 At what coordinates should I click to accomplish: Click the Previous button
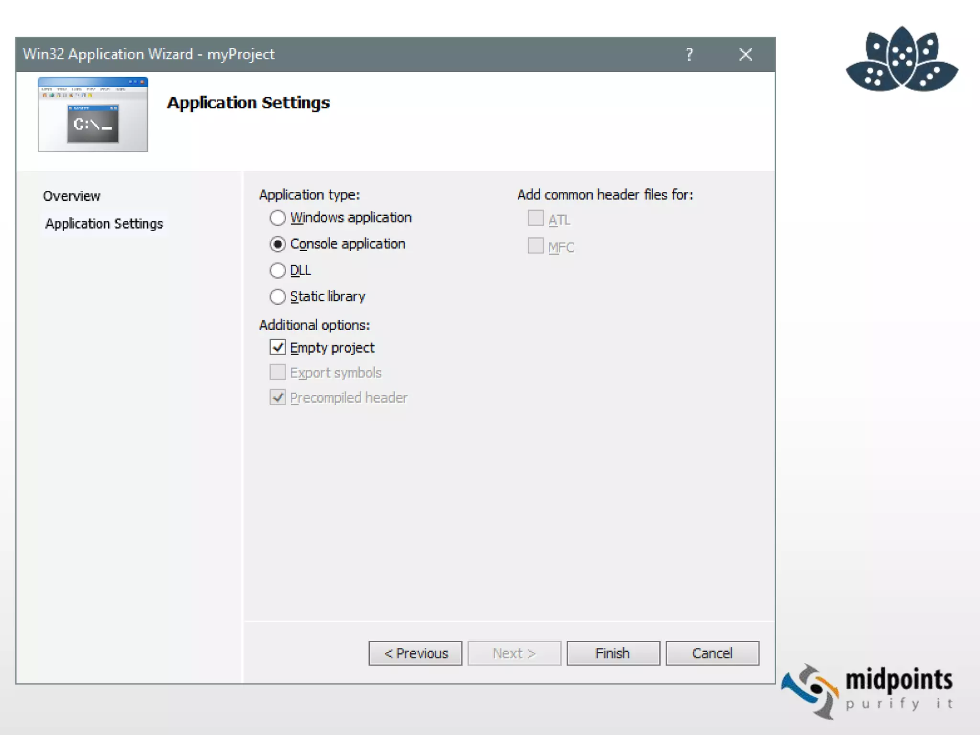415,653
